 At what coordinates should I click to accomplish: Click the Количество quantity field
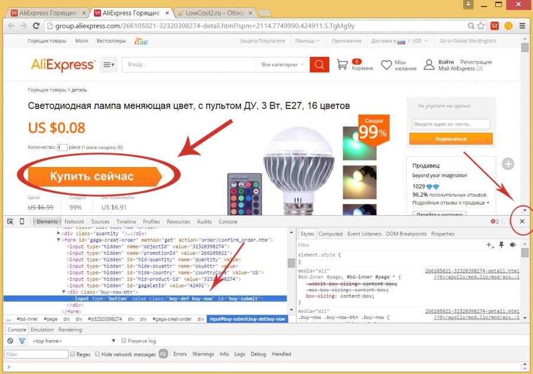click(62, 148)
